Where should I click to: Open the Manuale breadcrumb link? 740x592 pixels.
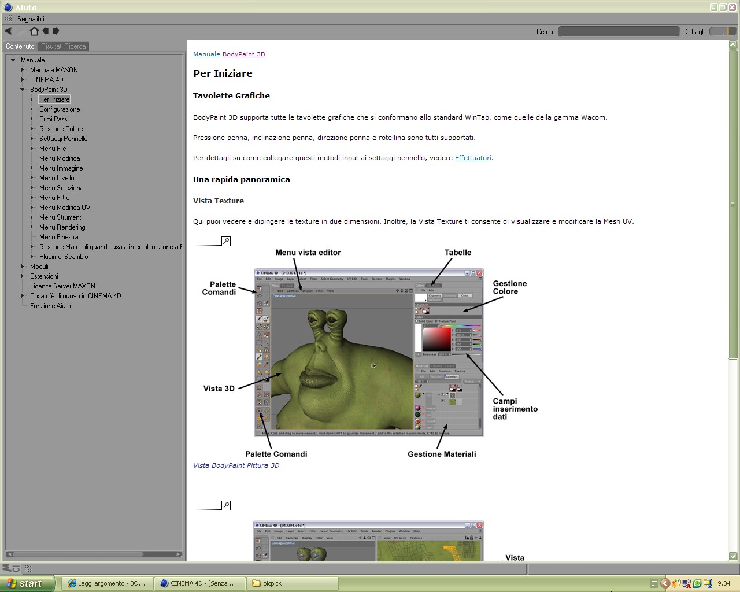tap(206, 54)
